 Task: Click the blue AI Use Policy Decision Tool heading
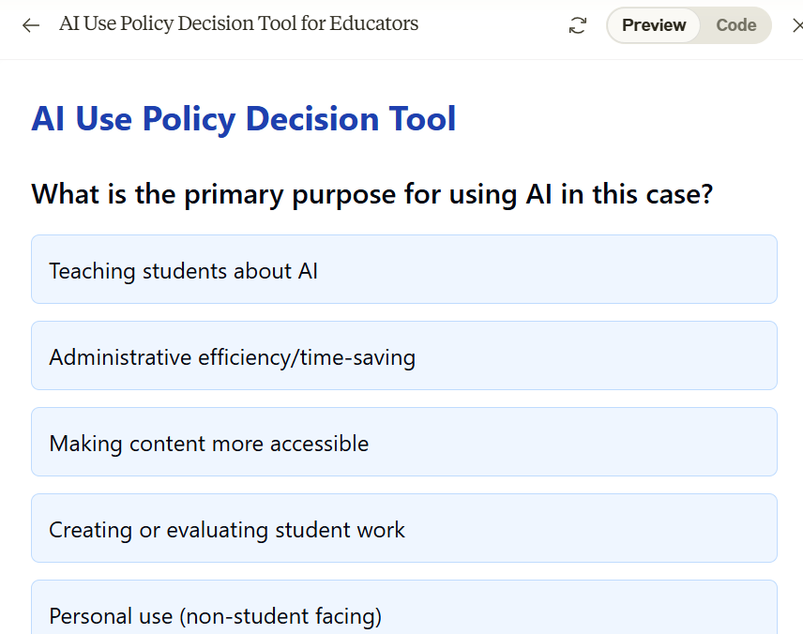tap(244, 120)
